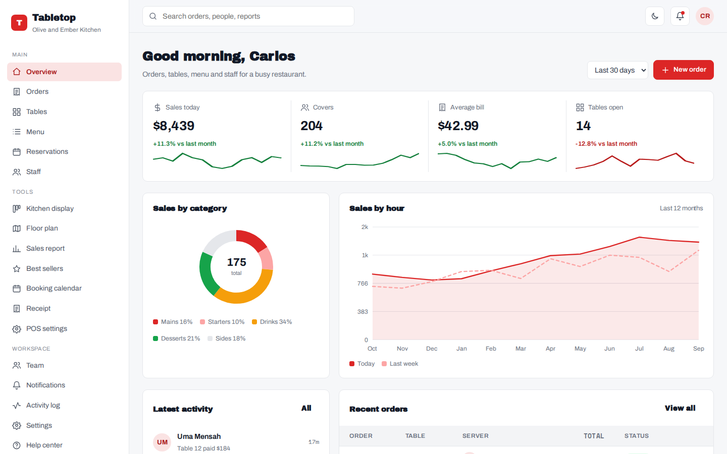Click the Covers 204 value
The width and height of the screenshot is (727, 454).
(x=311, y=126)
